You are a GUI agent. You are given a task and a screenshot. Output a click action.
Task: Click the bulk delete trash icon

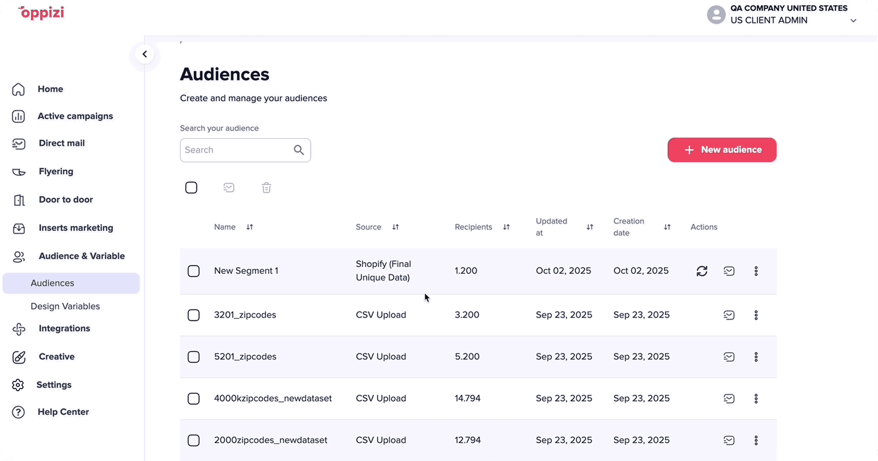267,188
